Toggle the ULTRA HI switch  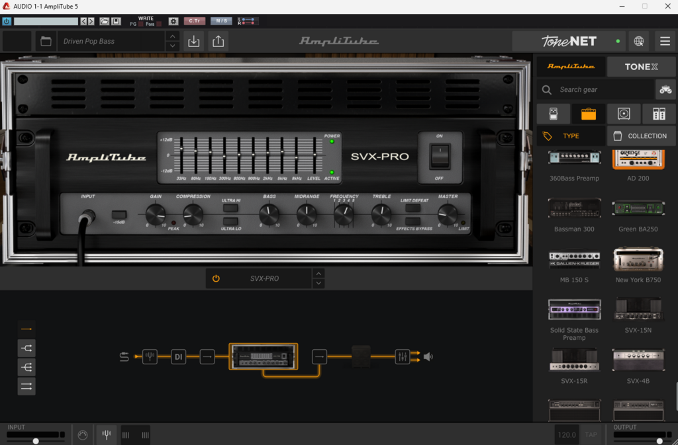click(230, 208)
